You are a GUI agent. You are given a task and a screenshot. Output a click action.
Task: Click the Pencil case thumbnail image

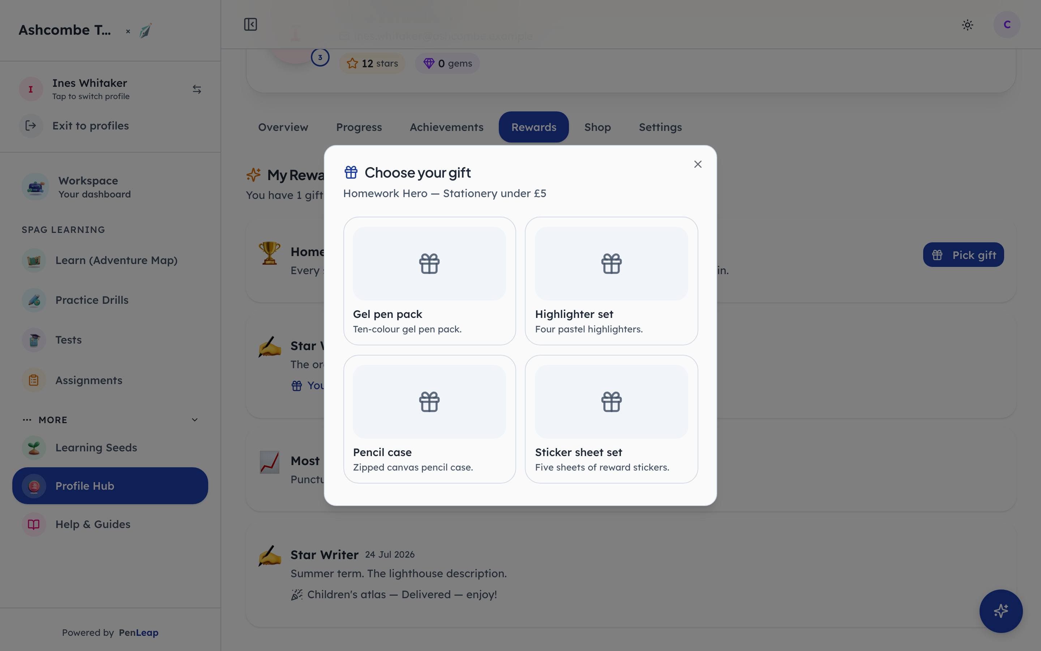(x=429, y=402)
